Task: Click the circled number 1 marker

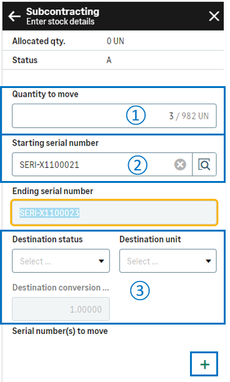Action: point(136,115)
